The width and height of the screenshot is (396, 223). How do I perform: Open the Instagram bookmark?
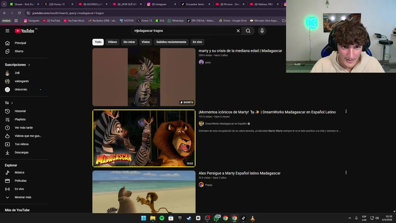(32, 21)
